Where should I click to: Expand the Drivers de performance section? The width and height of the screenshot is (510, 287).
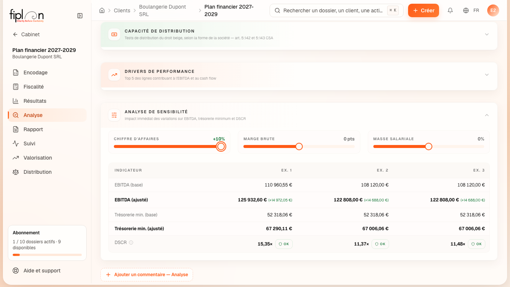pos(487,75)
